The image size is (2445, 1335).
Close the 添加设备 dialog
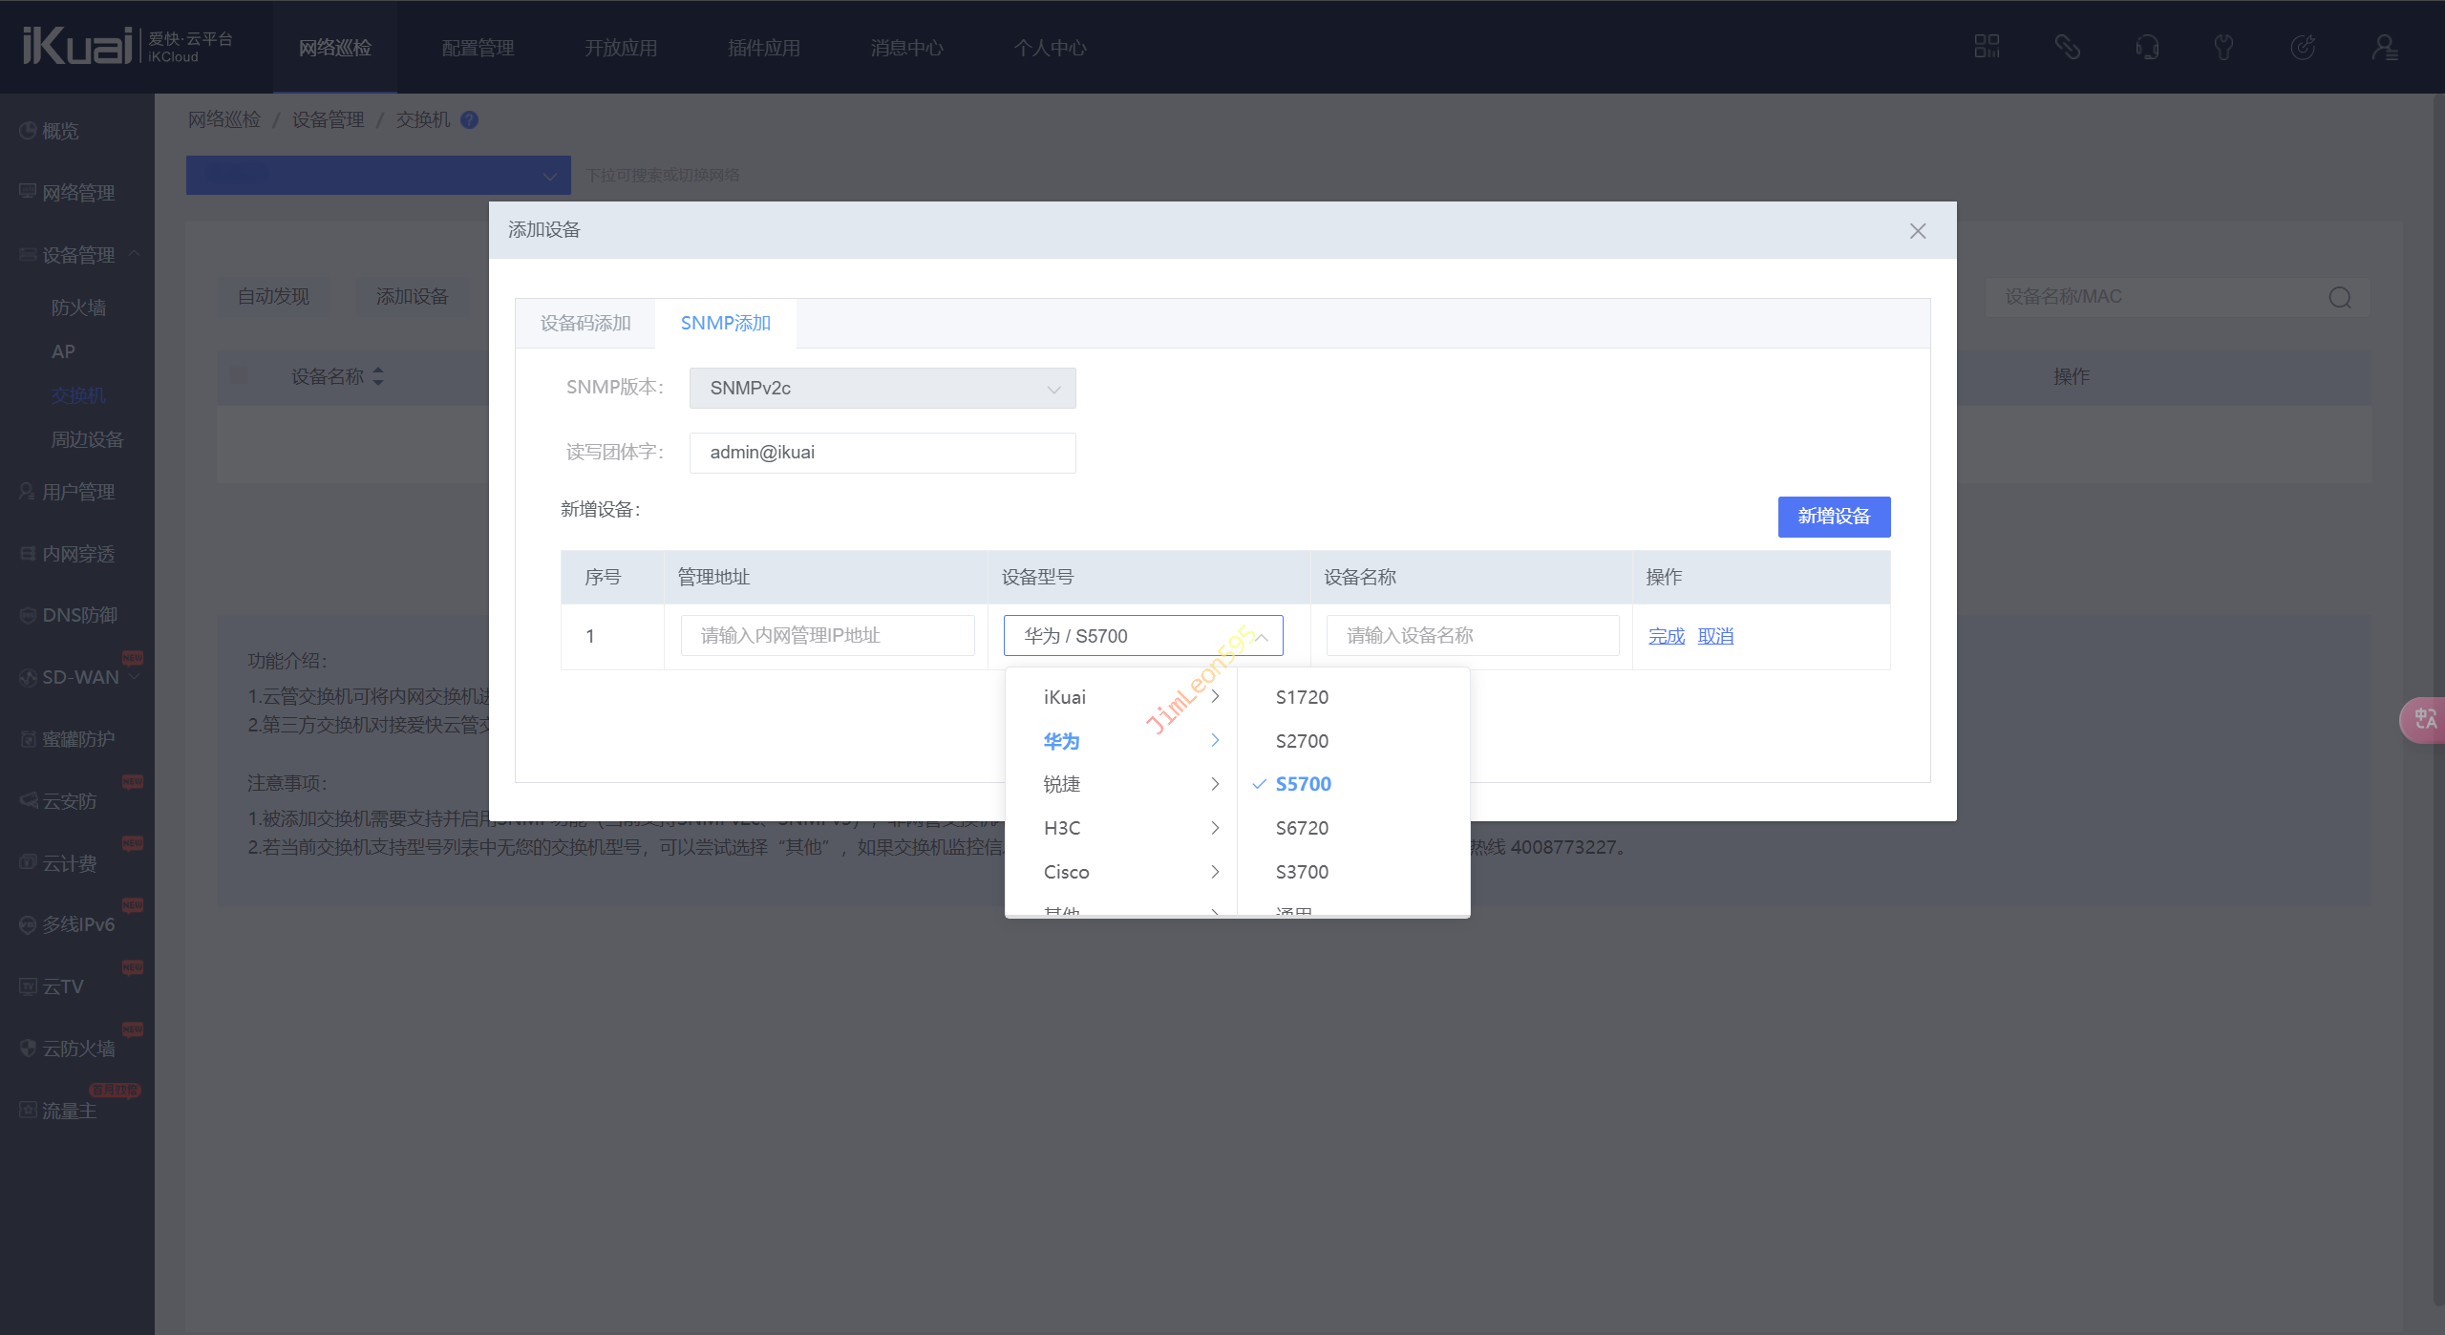(x=1917, y=231)
